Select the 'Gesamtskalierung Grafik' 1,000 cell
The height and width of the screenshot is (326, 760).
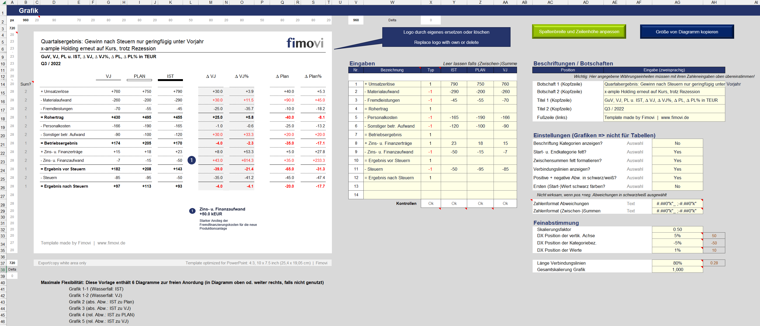point(677,269)
